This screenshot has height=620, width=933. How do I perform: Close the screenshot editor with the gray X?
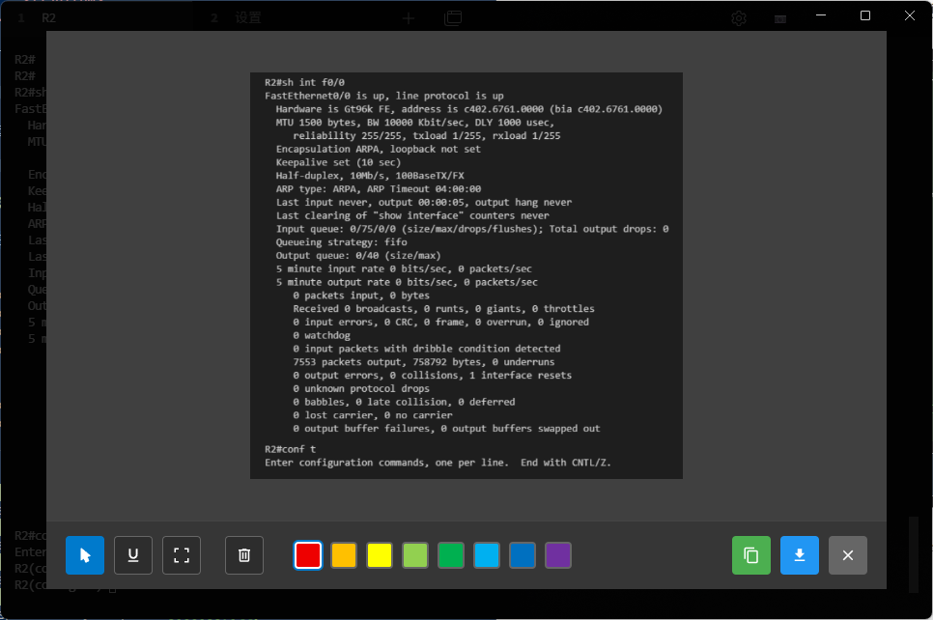point(848,555)
